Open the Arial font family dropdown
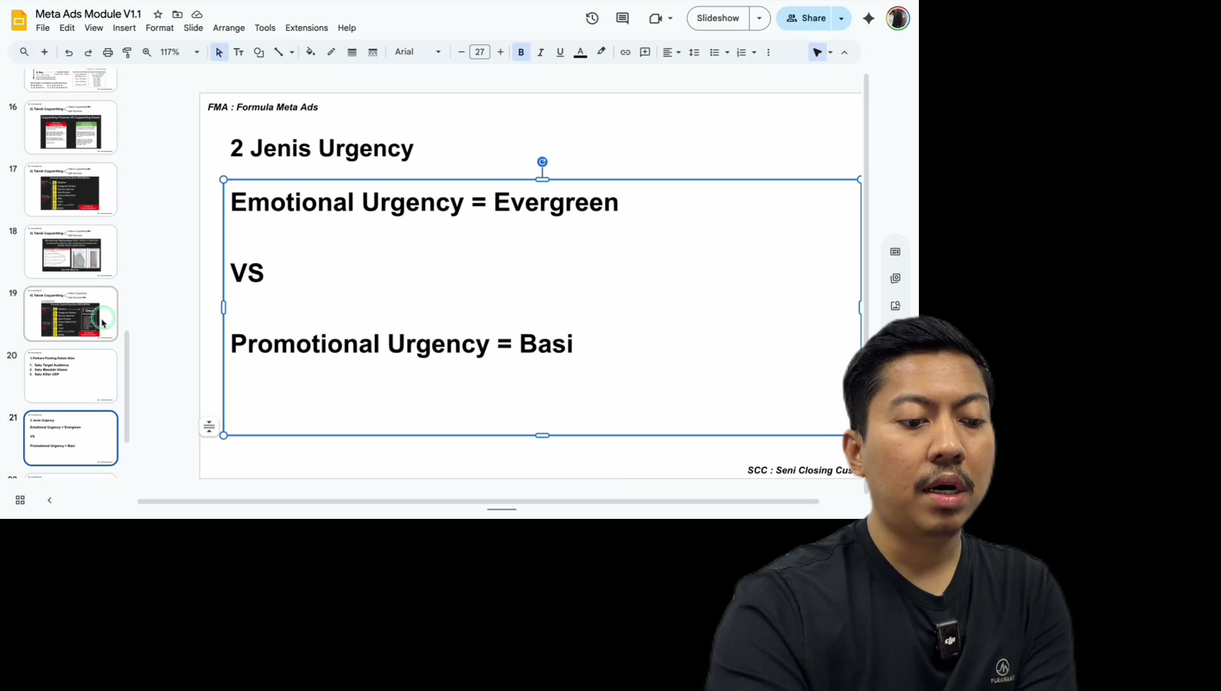 tap(417, 52)
